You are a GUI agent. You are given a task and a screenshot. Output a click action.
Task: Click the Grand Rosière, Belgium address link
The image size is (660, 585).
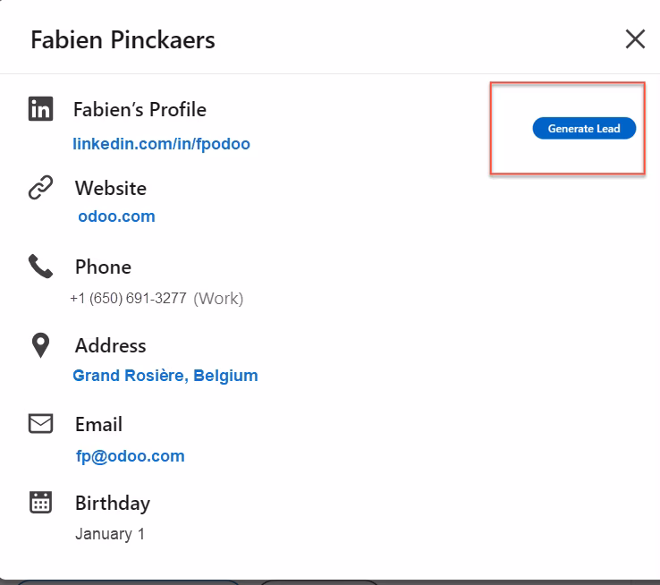tap(165, 376)
